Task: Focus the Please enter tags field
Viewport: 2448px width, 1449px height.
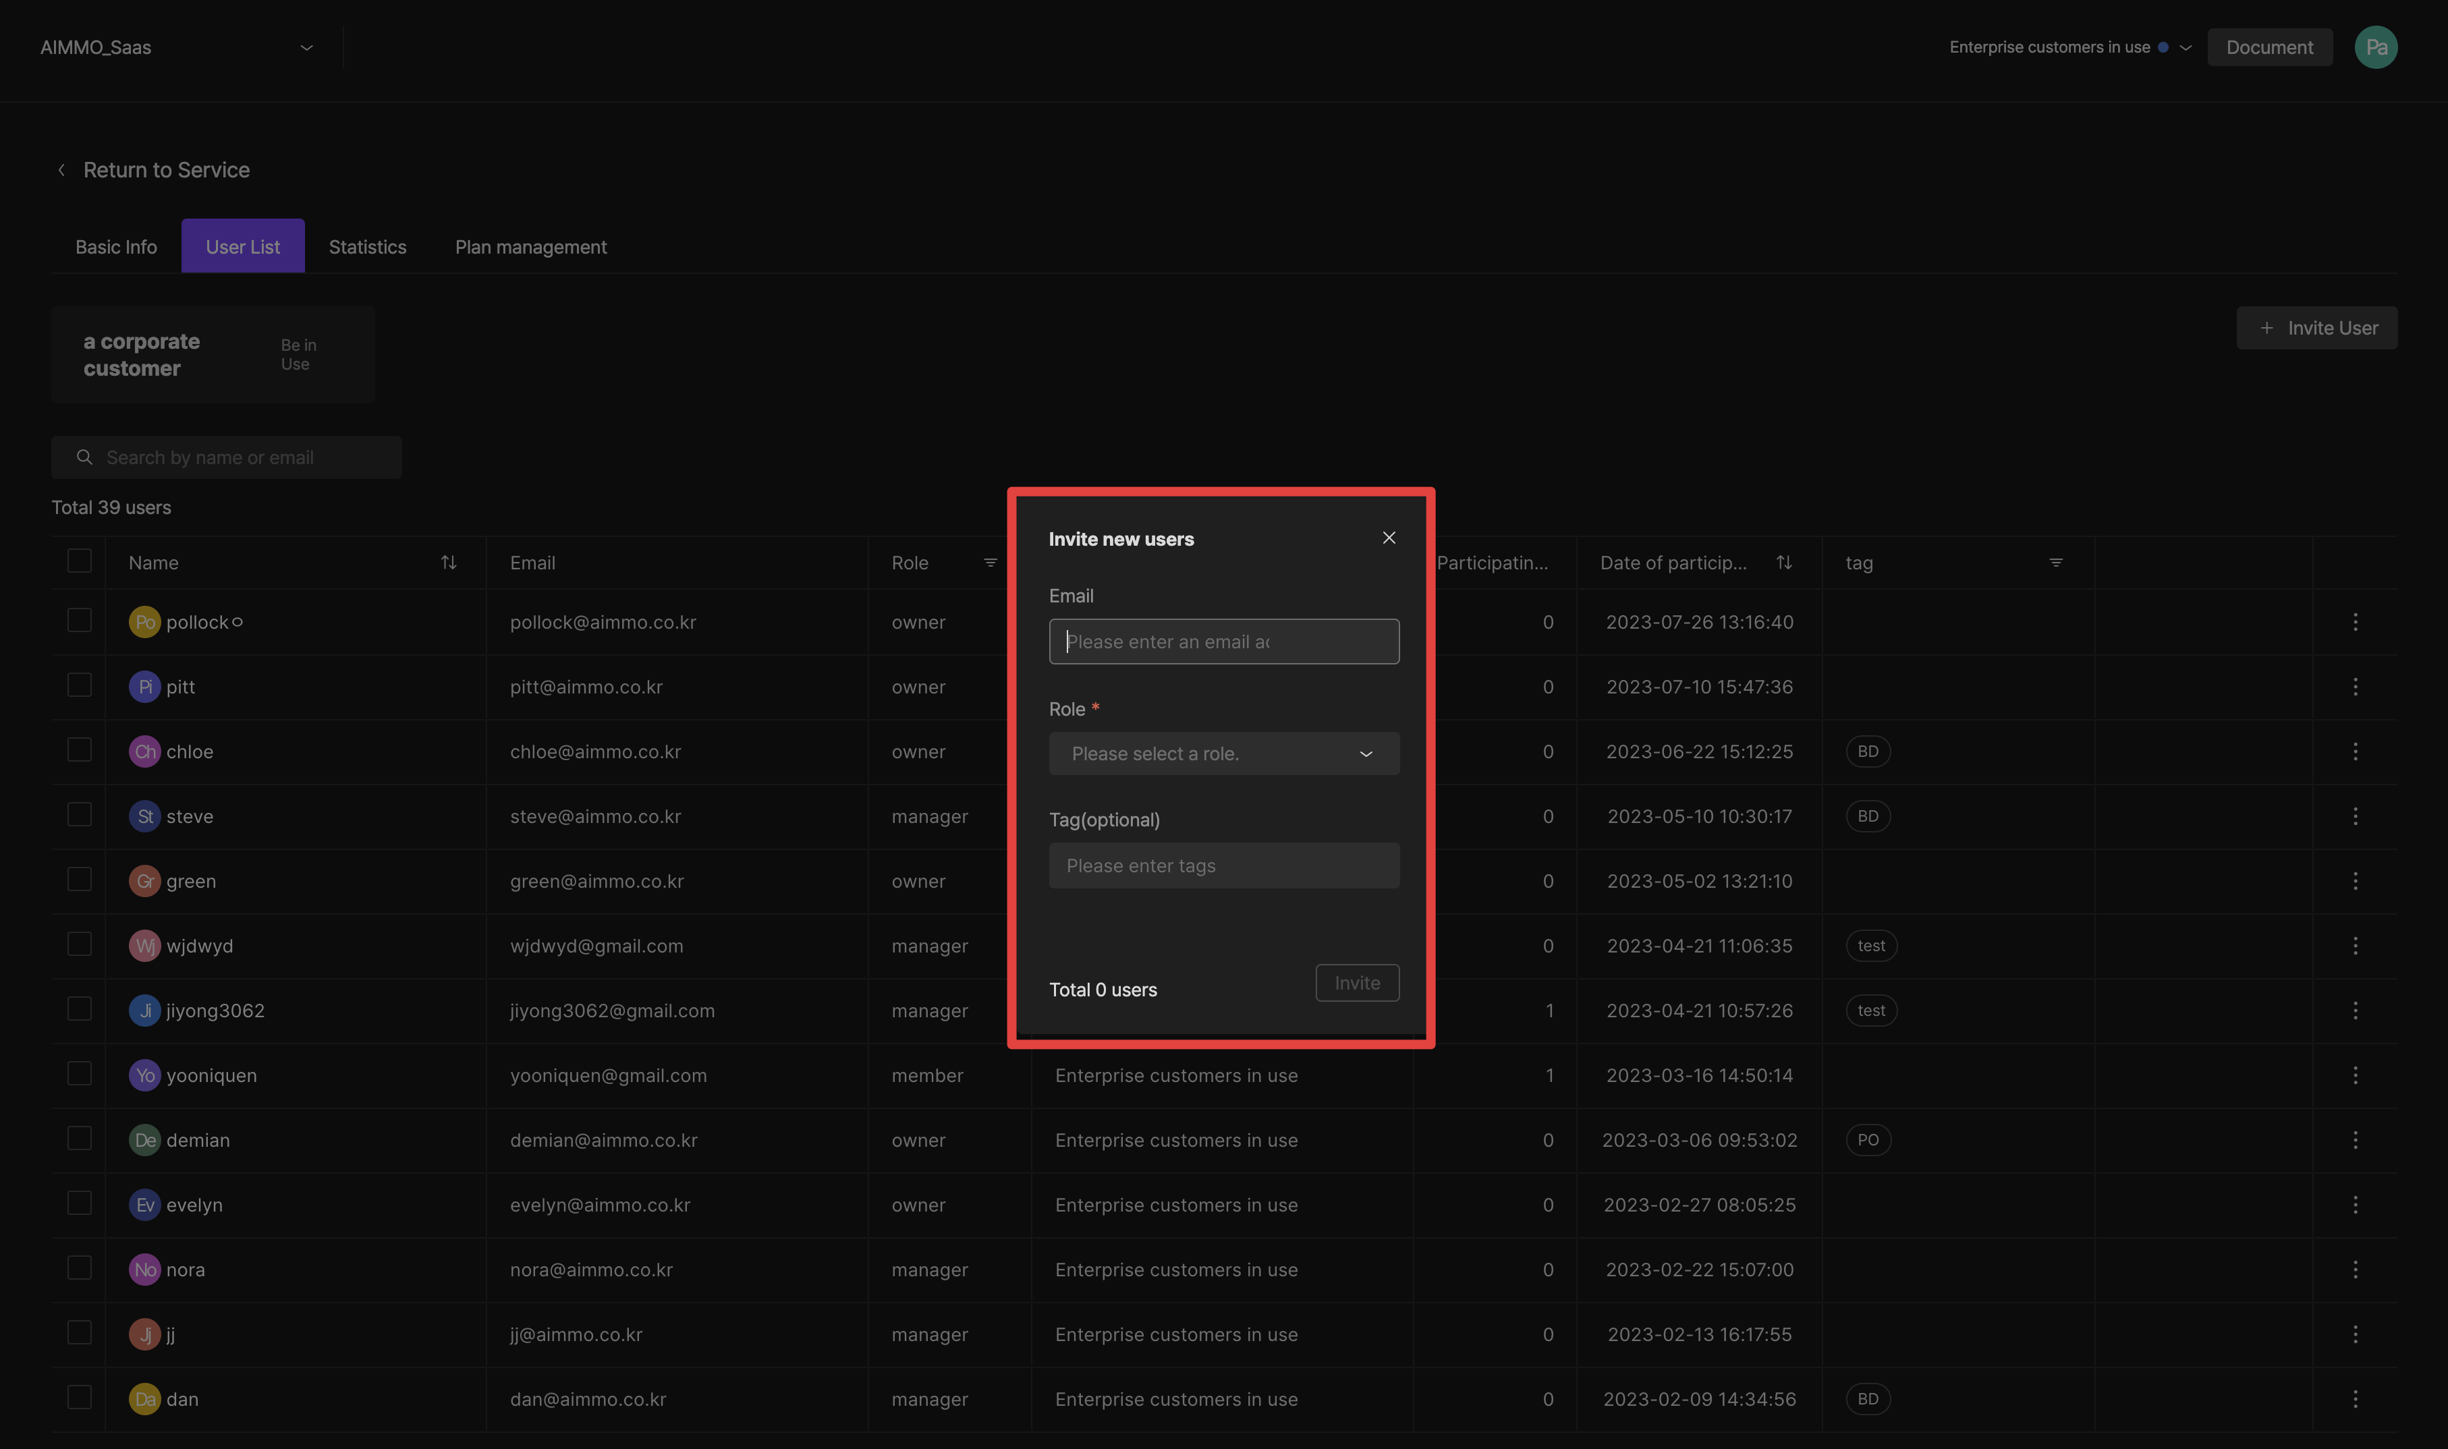Action: coord(1223,866)
